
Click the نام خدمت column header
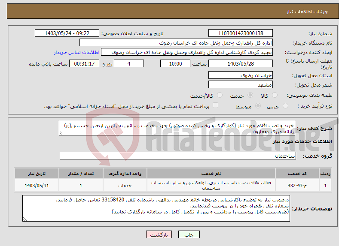[211, 174]
